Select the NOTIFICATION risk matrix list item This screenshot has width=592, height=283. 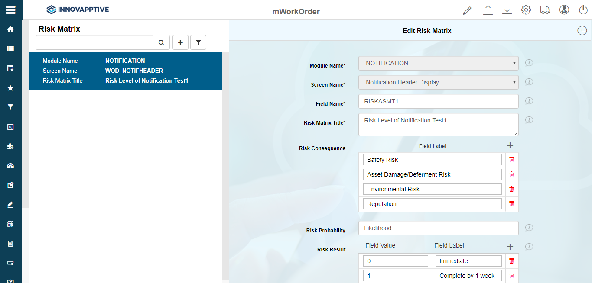pos(125,71)
